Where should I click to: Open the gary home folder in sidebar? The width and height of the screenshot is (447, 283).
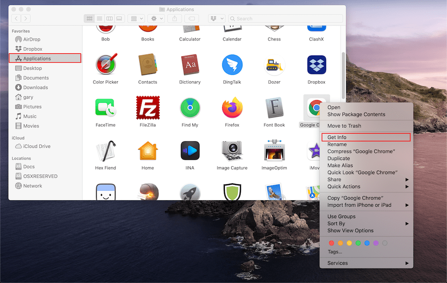[46, 97]
